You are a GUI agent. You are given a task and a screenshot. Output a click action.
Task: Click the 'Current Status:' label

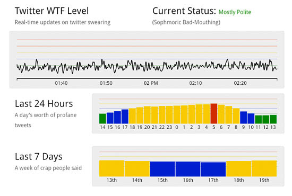coord(184,11)
